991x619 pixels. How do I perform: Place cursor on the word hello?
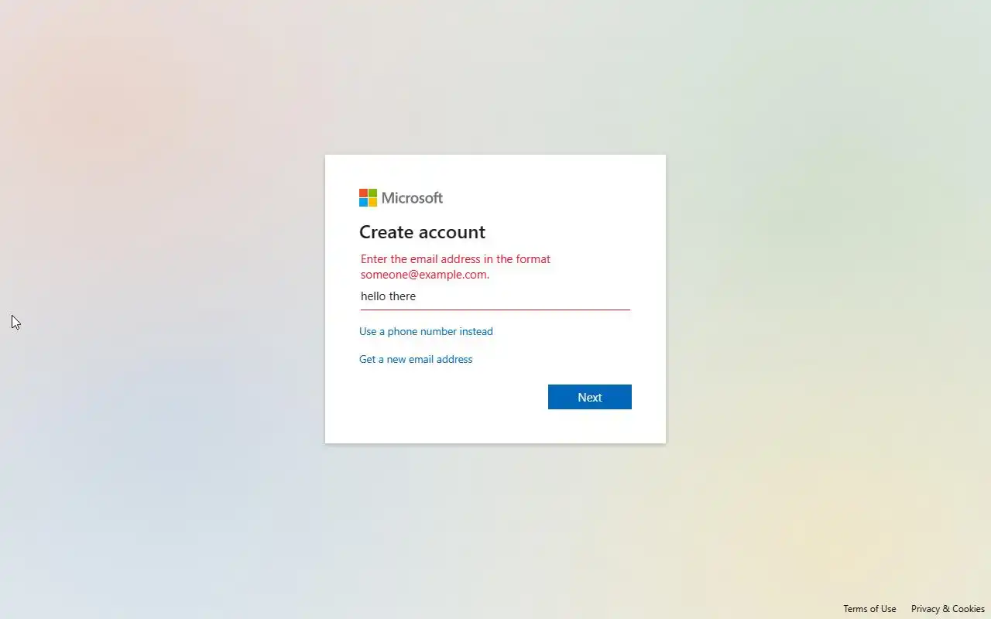coord(374,296)
